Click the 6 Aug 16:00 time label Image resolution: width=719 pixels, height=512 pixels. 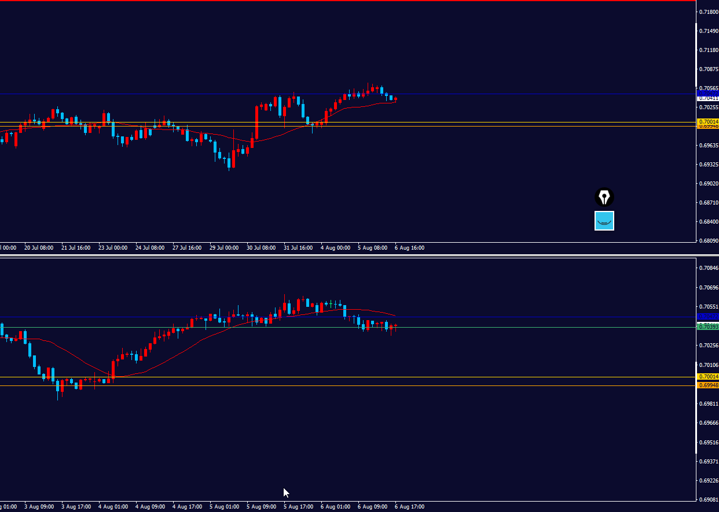[x=409, y=247]
